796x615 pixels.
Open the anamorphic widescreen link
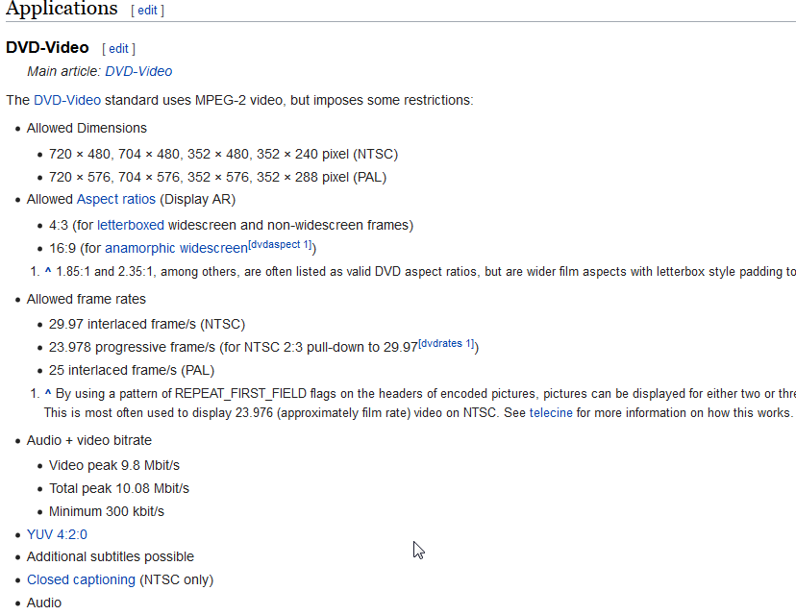tap(176, 248)
